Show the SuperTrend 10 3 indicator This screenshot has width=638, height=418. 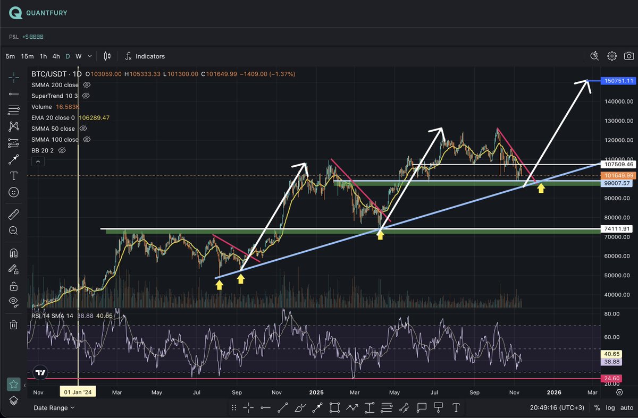click(86, 96)
